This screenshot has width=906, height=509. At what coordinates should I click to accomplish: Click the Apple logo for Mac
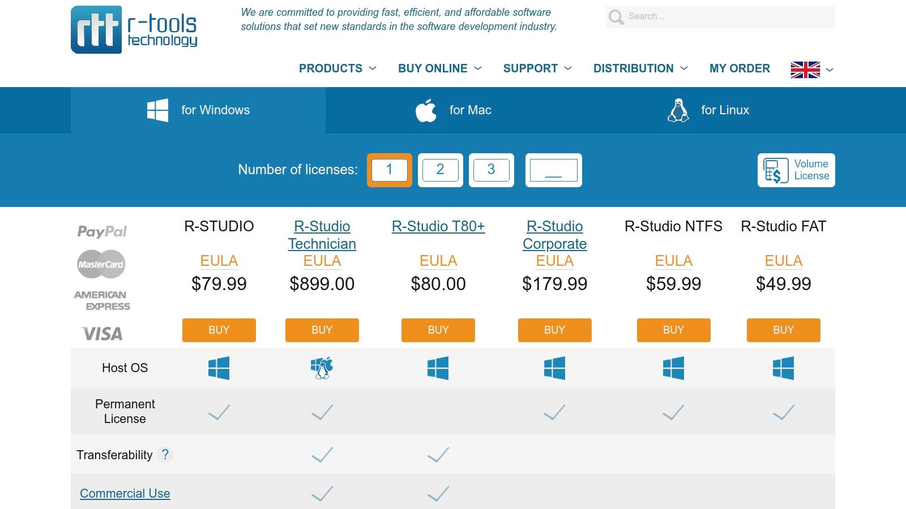pos(426,110)
